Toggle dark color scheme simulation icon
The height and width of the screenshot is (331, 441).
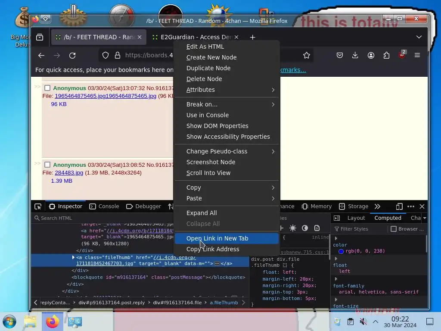pyautogui.click(x=305, y=228)
